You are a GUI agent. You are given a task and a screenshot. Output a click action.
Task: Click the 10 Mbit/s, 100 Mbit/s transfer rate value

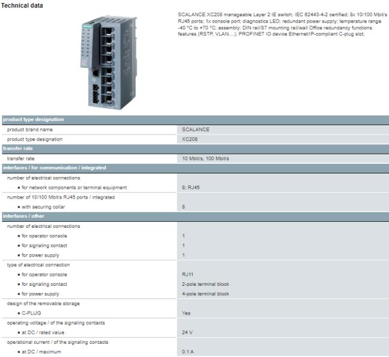(205, 158)
